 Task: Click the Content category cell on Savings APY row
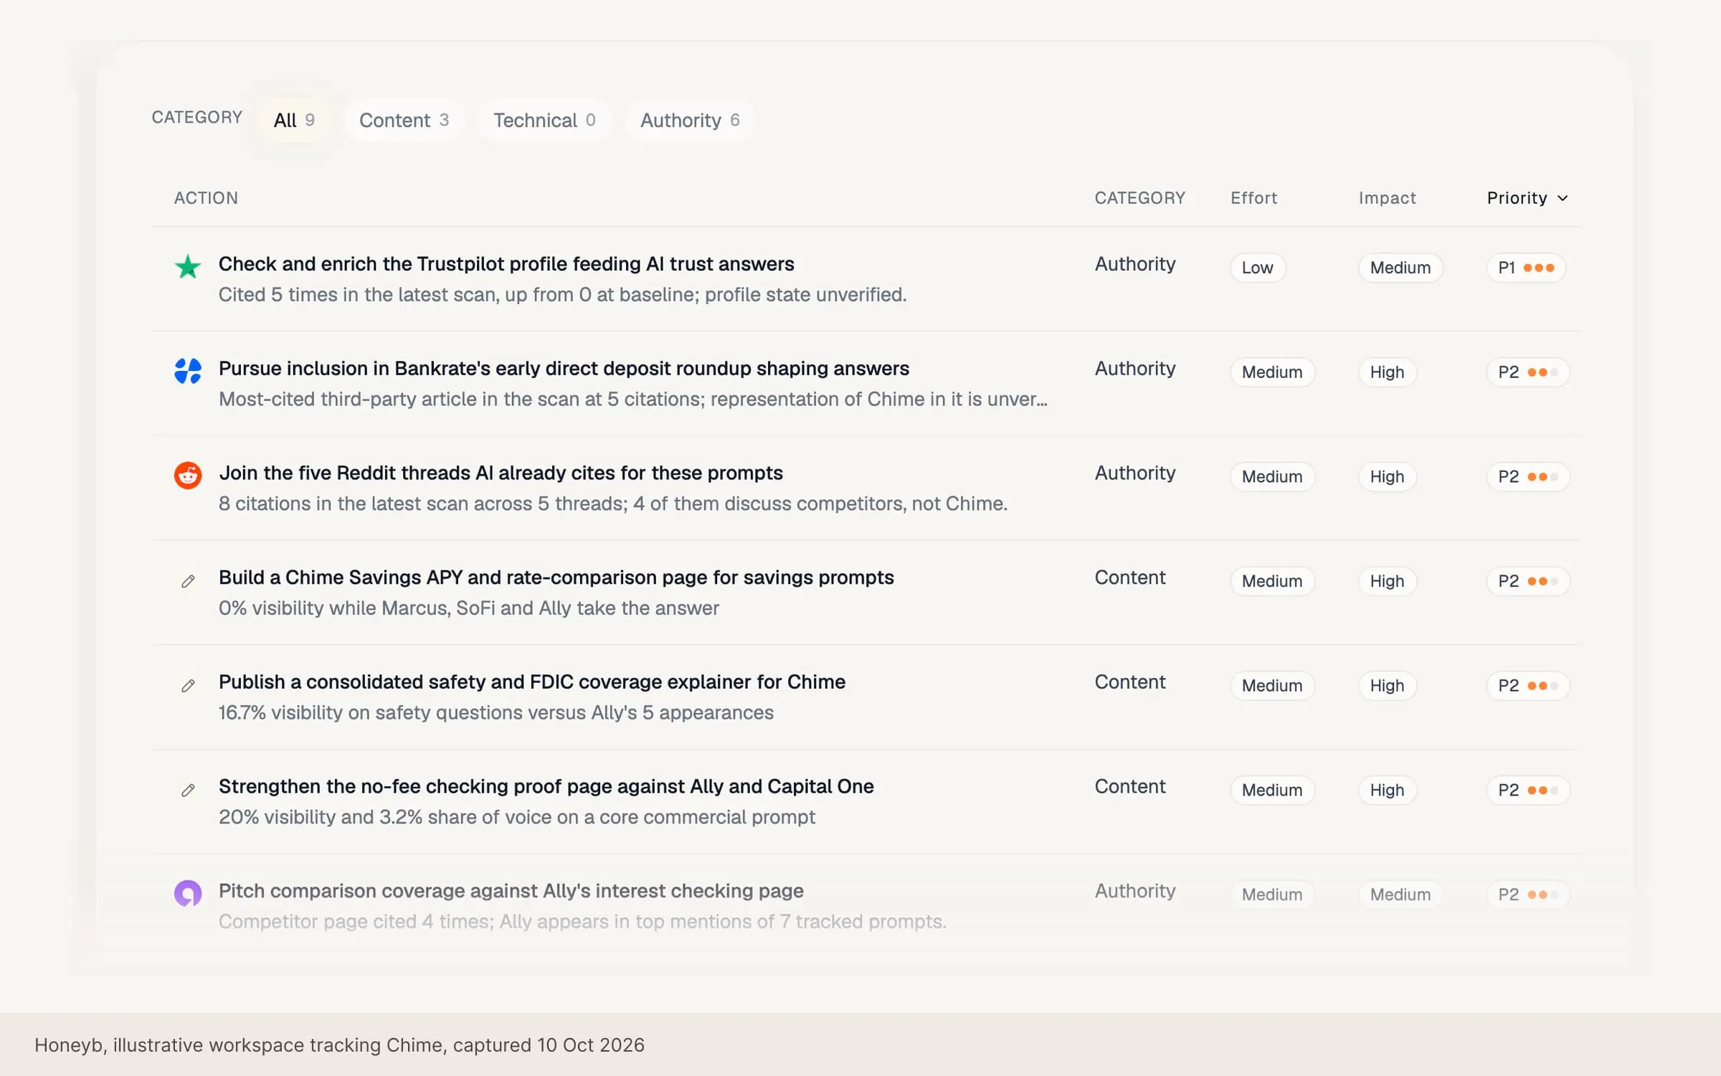pyautogui.click(x=1130, y=577)
